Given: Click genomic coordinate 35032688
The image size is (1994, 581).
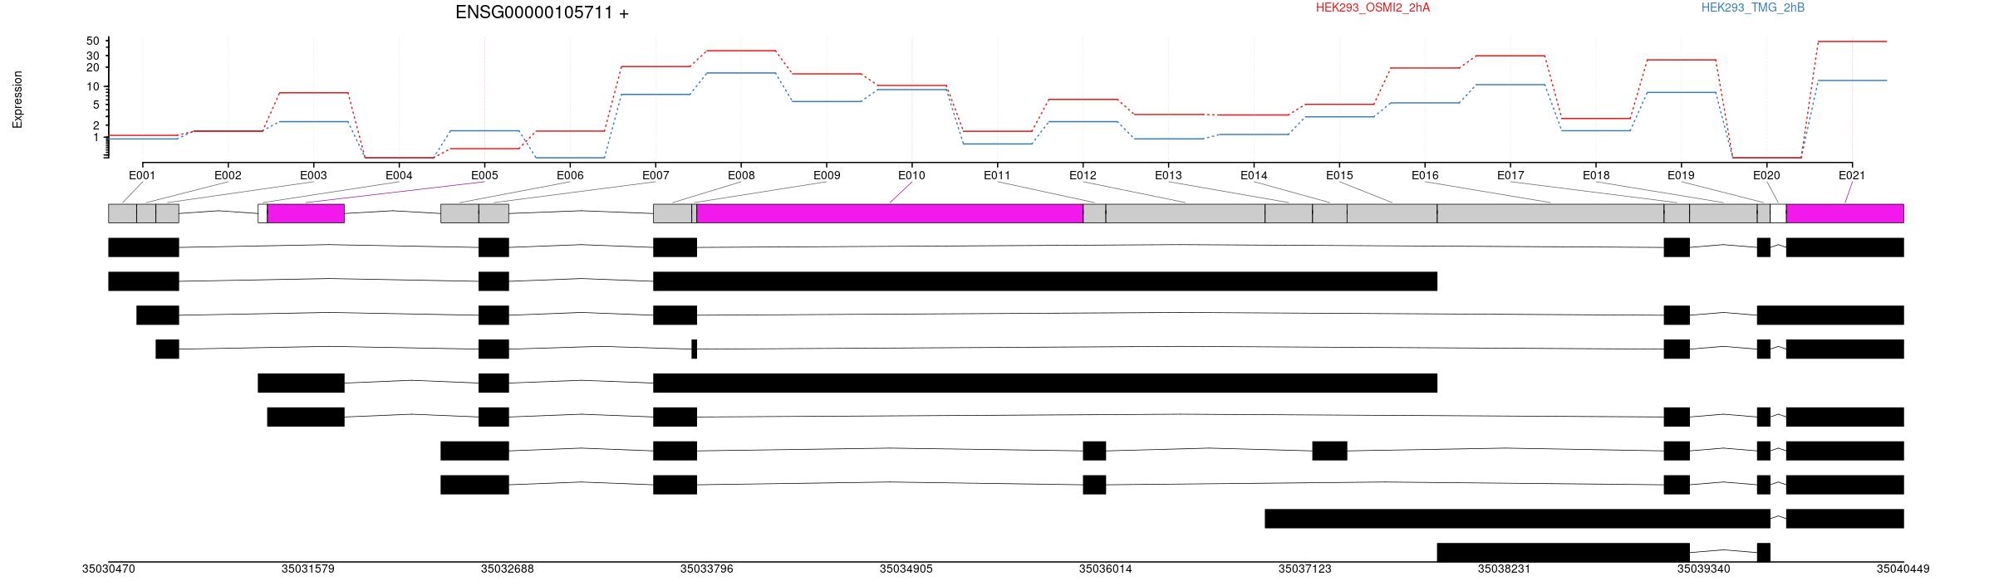Looking at the screenshot, I should point(508,569).
